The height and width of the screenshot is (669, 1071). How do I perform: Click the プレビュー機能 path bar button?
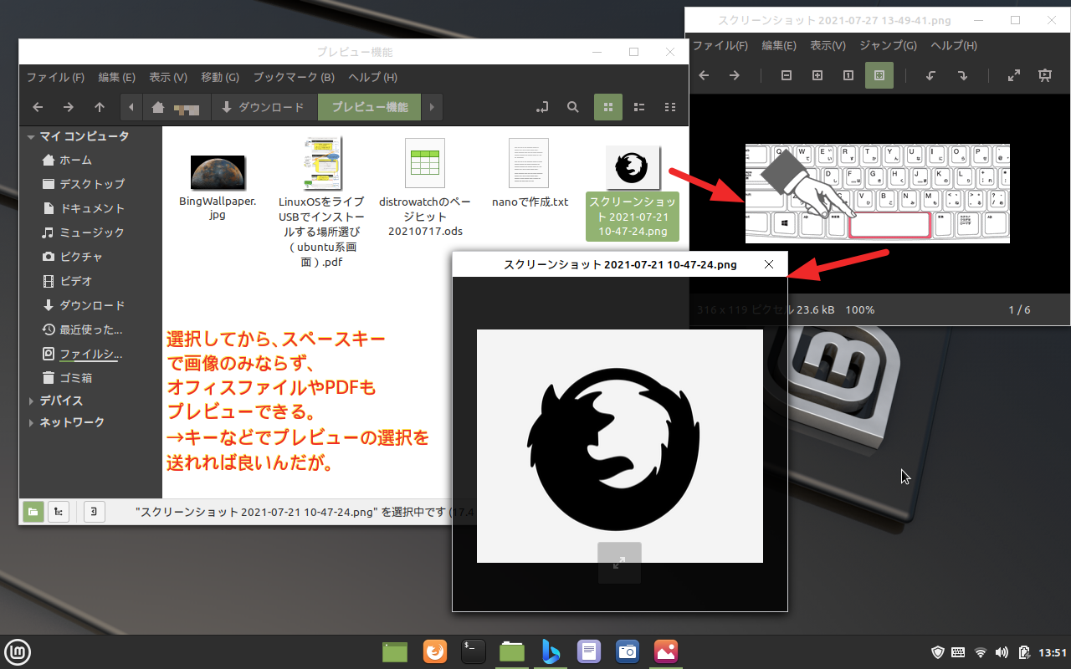tap(370, 107)
